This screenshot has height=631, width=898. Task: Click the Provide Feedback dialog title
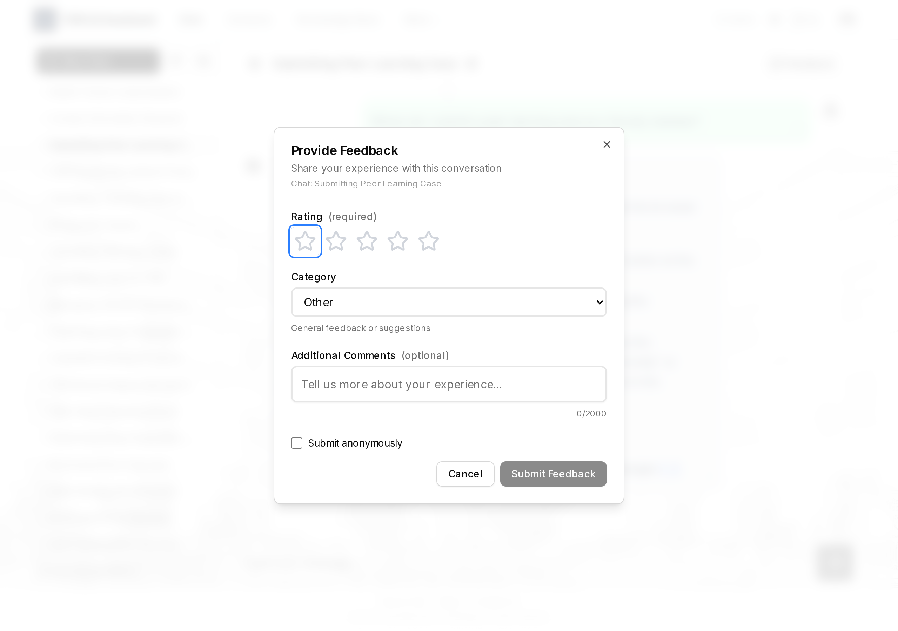point(344,150)
